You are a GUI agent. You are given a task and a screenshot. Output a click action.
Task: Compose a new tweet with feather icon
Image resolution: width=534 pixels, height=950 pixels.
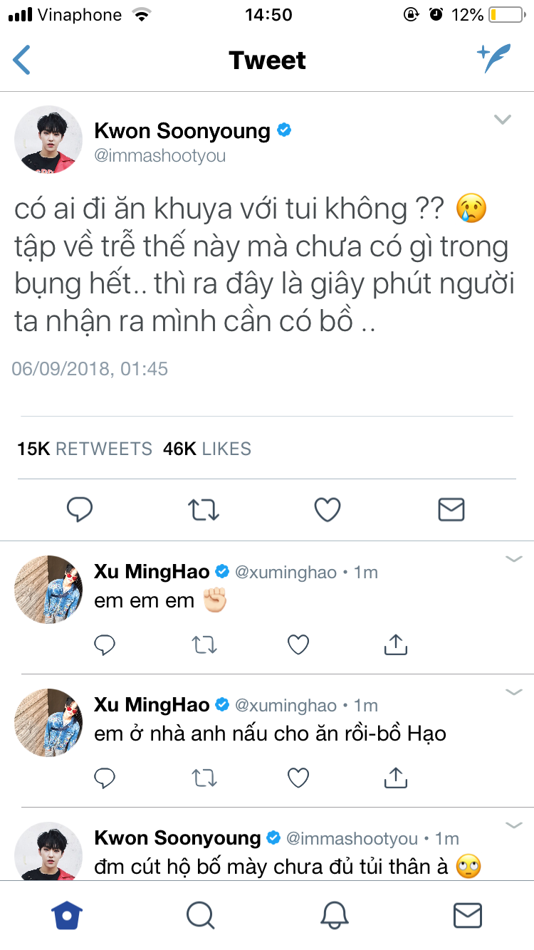click(494, 59)
